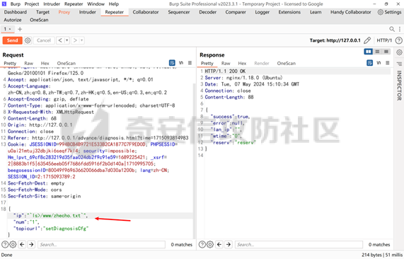
Task: Open request search settings gear
Action: (13, 244)
